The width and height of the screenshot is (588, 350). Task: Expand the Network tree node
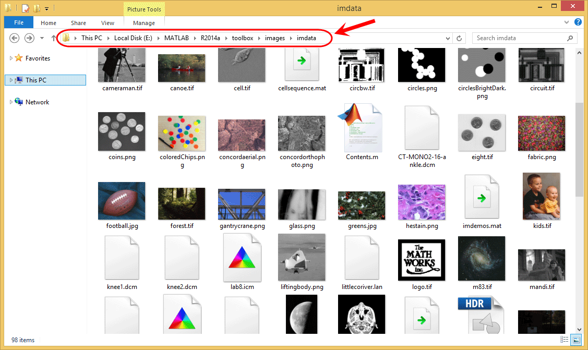click(x=11, y=102)
